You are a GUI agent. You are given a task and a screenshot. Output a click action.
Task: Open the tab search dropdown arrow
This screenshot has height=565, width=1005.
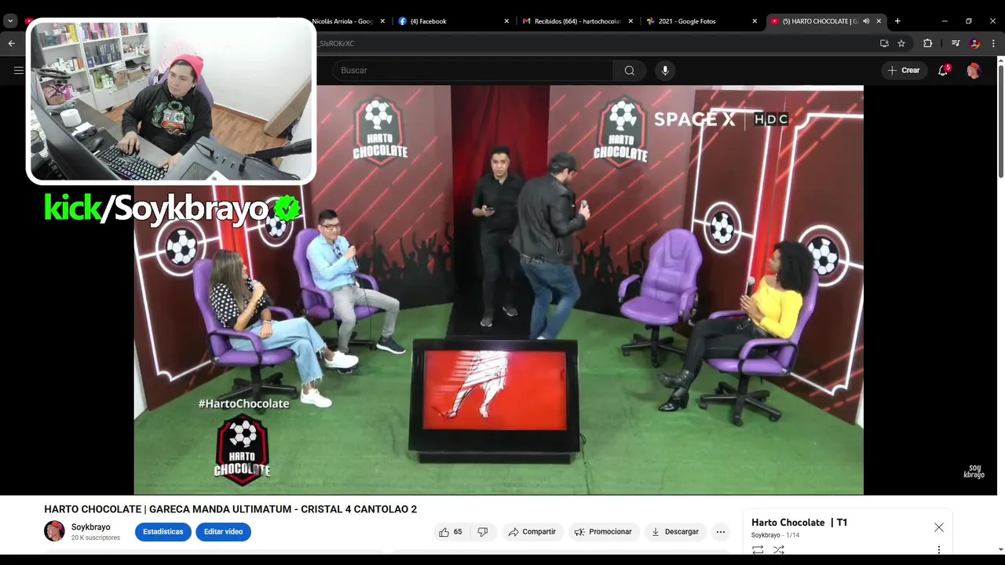pos(10,21)
